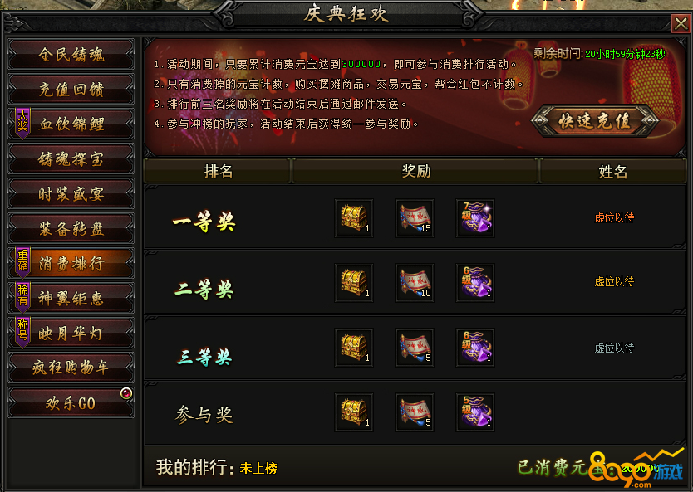The image size is (693, 492).
Task: Click participation prize scroll icon
Action: coord(415,412)
